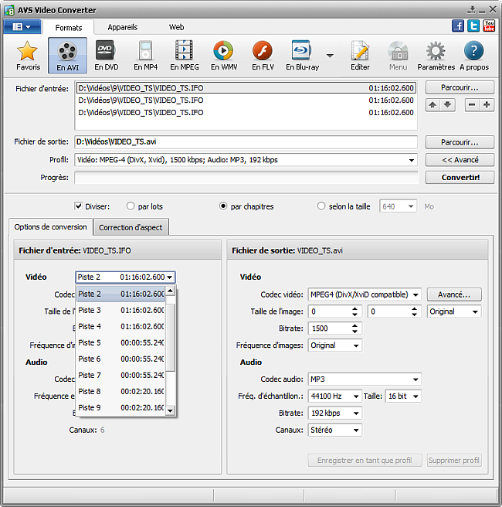502x507 pixels.
Task: Click the << Avancé button
Action: click(460, 160)
